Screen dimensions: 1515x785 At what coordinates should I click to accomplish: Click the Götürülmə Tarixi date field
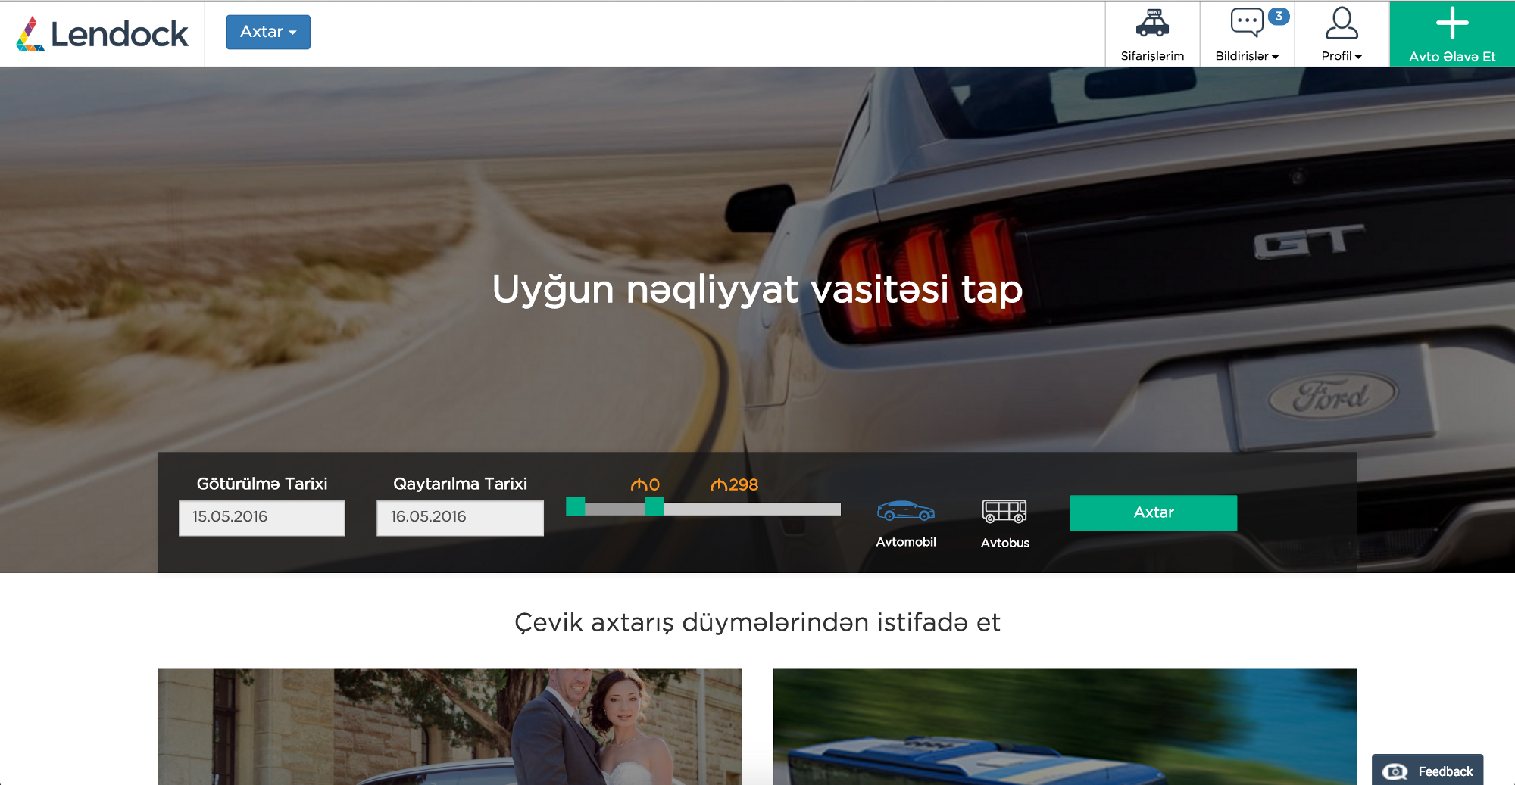[x=262, y=518]
